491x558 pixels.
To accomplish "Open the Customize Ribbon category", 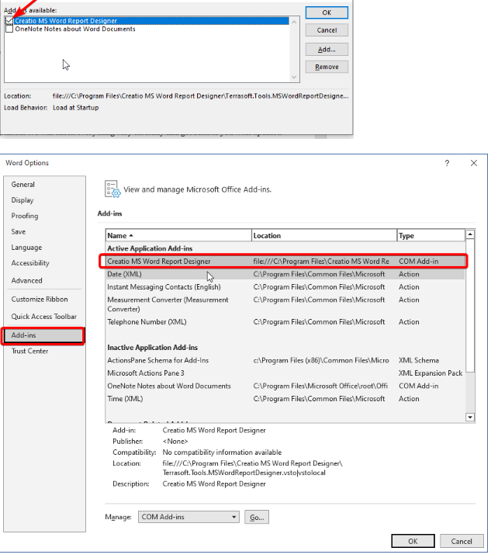I will pyautogui.click(x=40, y=300).
